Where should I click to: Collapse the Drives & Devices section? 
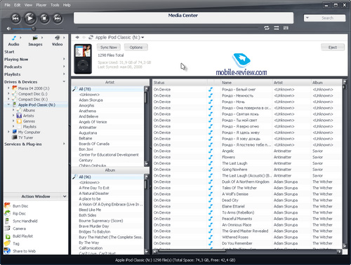pyautogui.click(x=64, y=81)
